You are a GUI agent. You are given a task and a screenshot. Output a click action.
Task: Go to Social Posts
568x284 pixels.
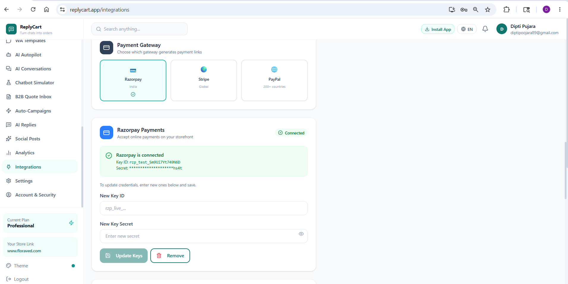tap(40, 139)
